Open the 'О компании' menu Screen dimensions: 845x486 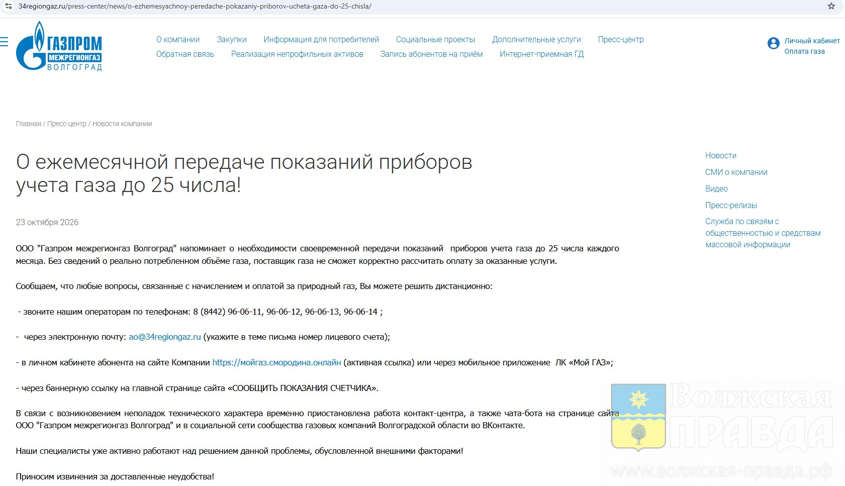178,40
